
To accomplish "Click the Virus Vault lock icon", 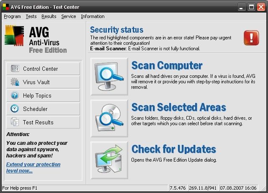I will [15, 82].
